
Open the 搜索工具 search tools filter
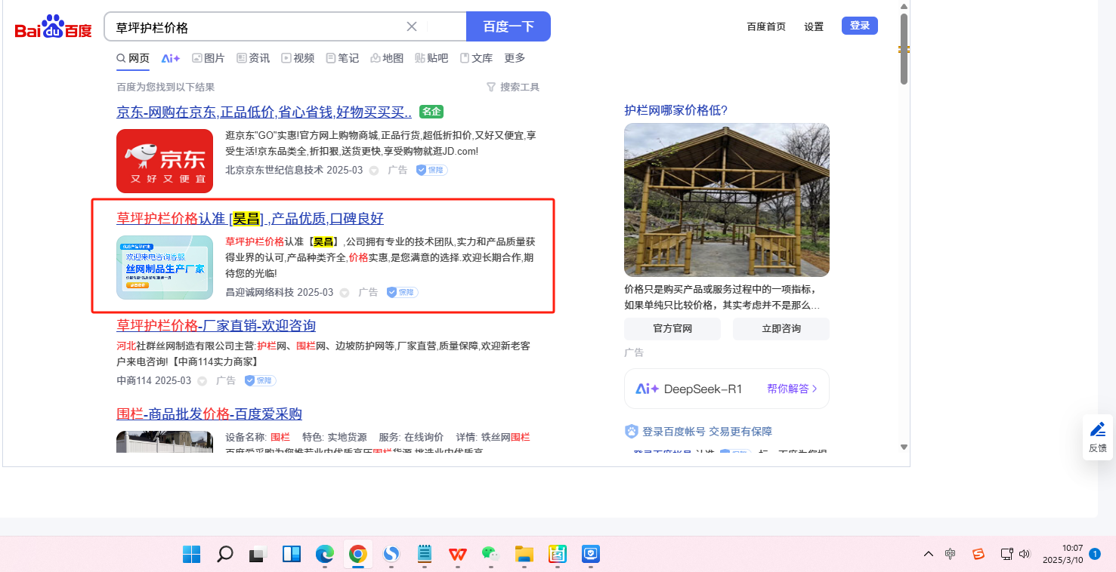pyautogui.click(x=513, y=87)
